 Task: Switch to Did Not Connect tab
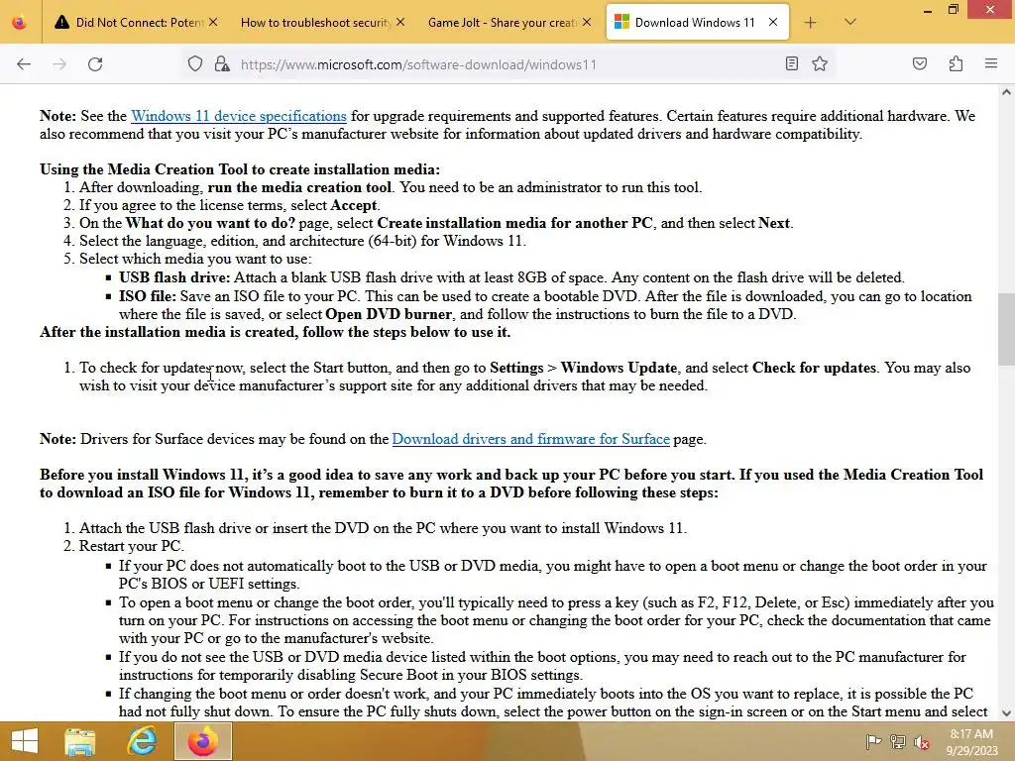[137, 23]
